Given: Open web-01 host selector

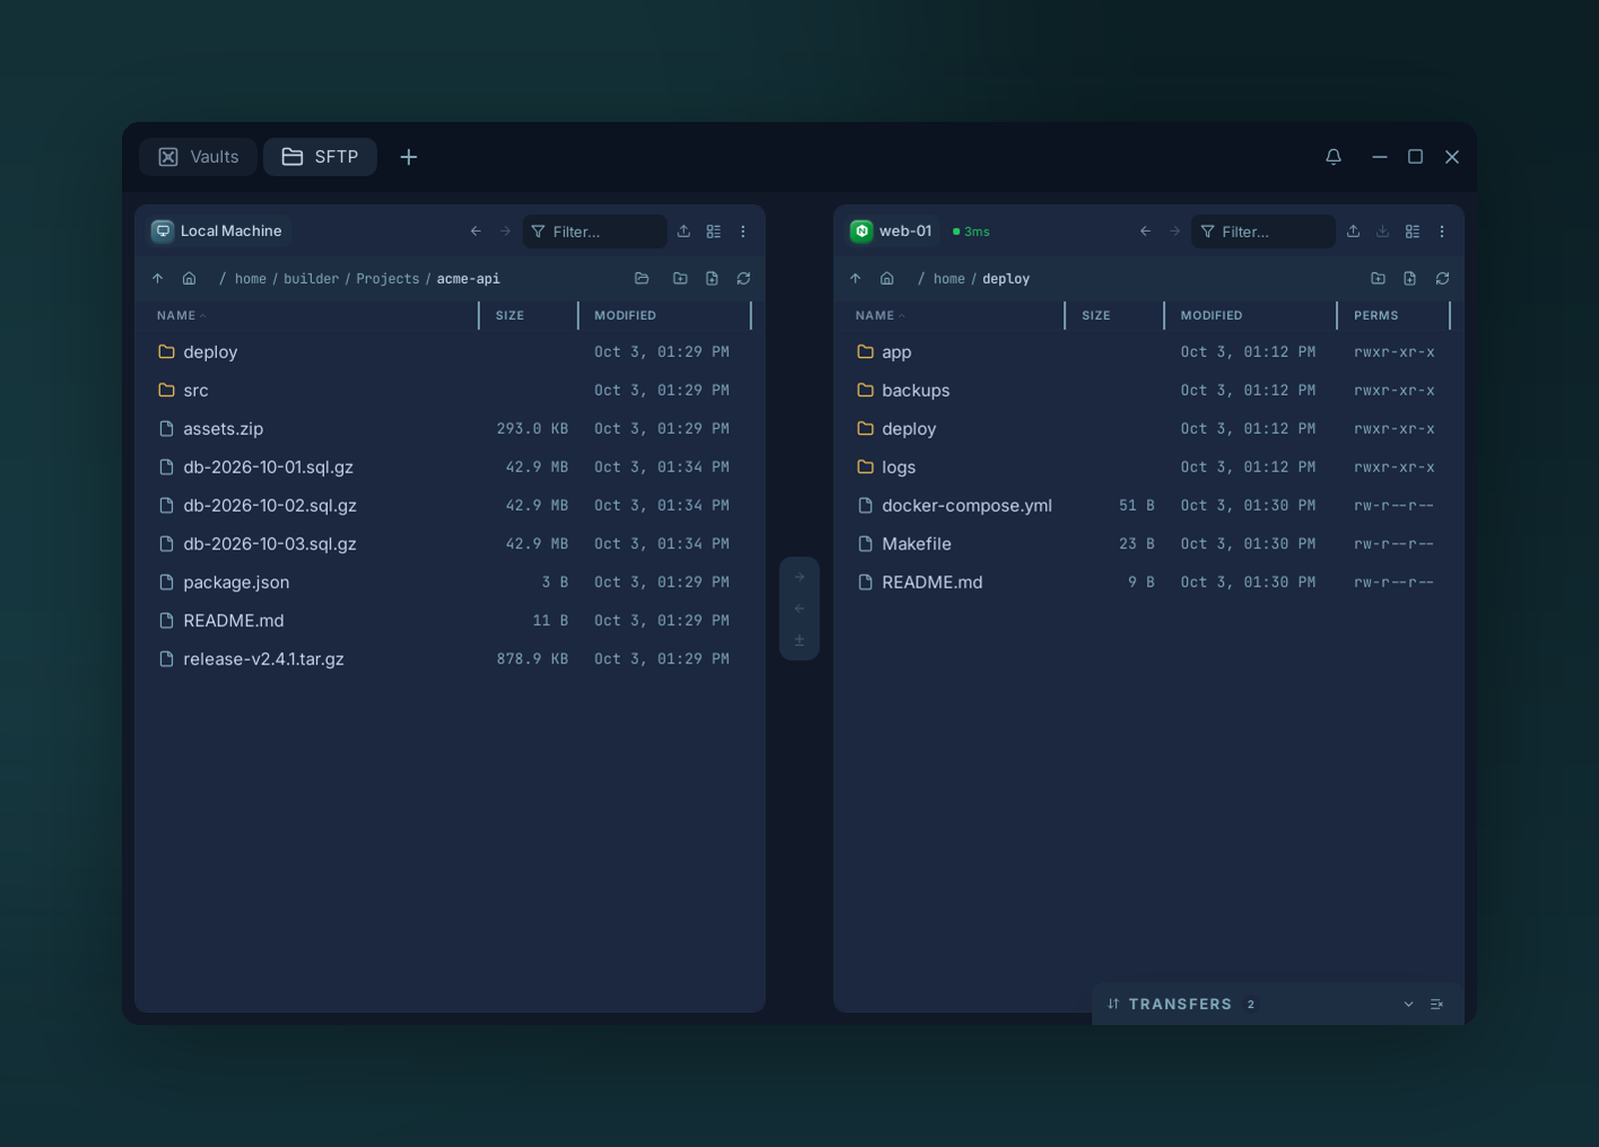Looking at the screenshot, I should [891, 231].
